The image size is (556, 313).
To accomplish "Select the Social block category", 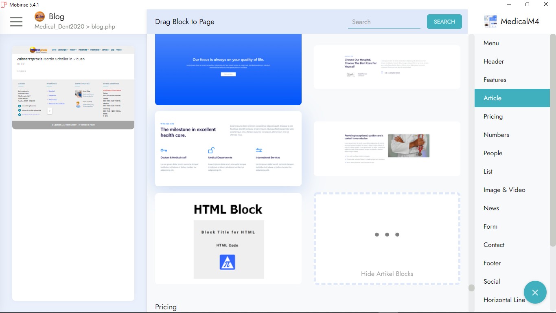I will tap(512, 282).
